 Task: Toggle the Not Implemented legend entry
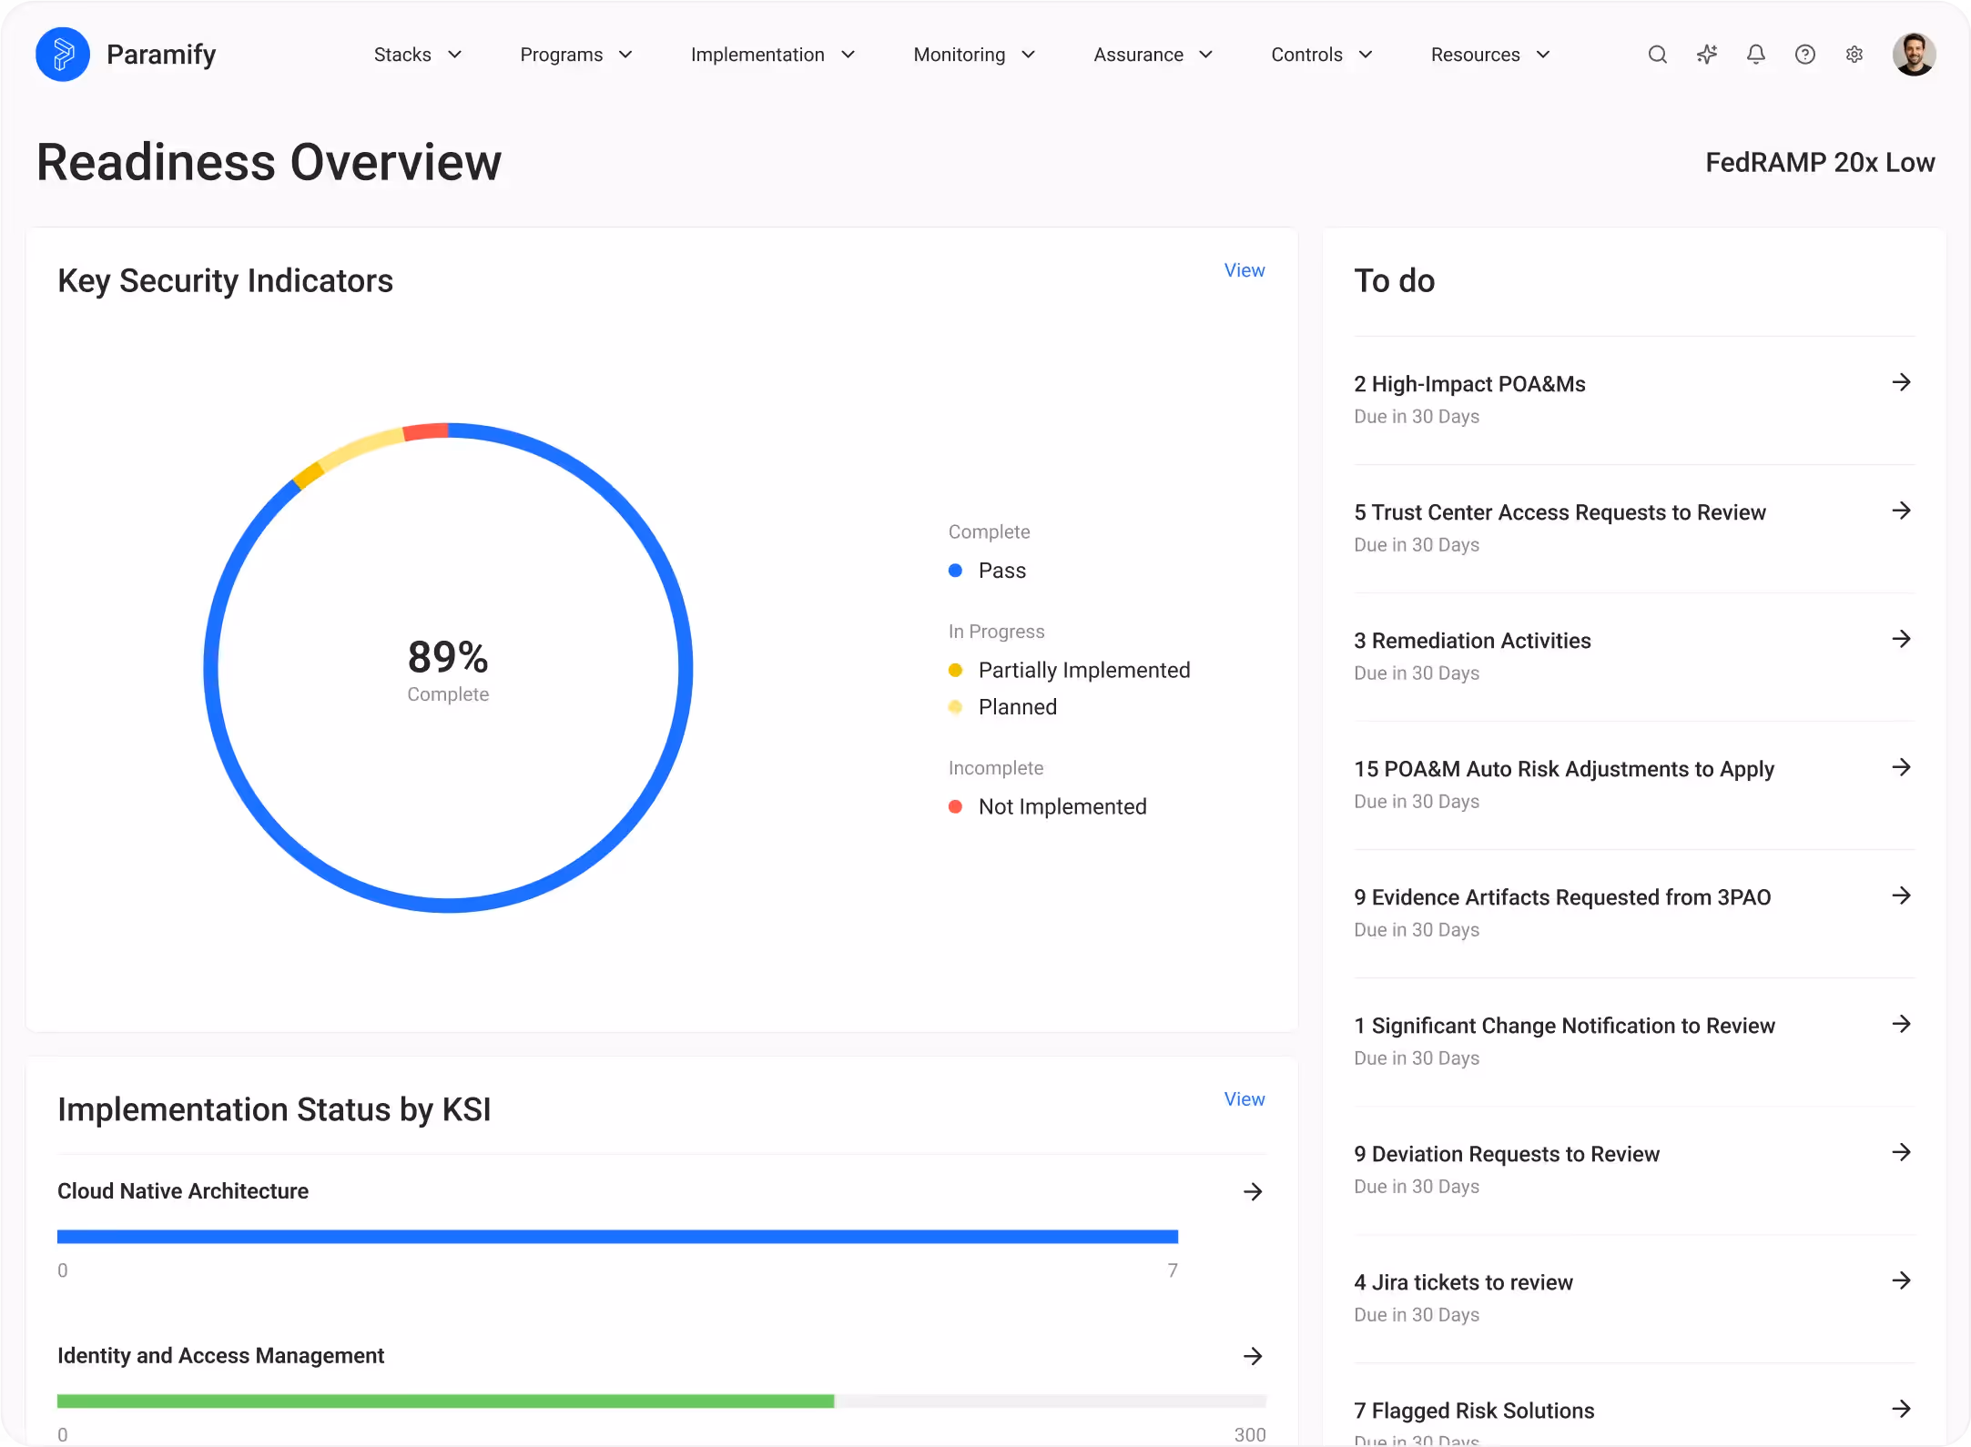1061,807
